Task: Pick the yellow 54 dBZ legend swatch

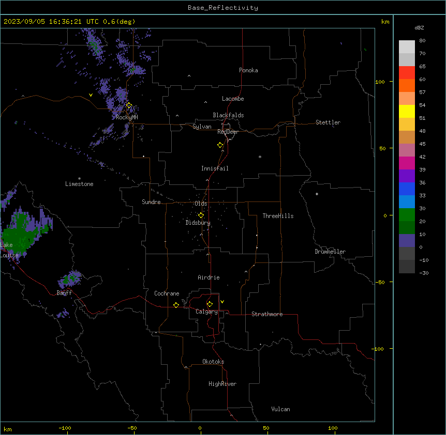Action: coord(407,111)
